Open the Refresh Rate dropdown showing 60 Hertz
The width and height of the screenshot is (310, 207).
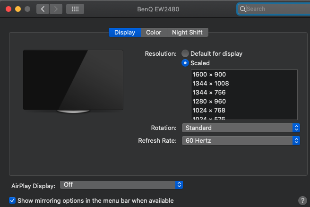tap(241, 140)
